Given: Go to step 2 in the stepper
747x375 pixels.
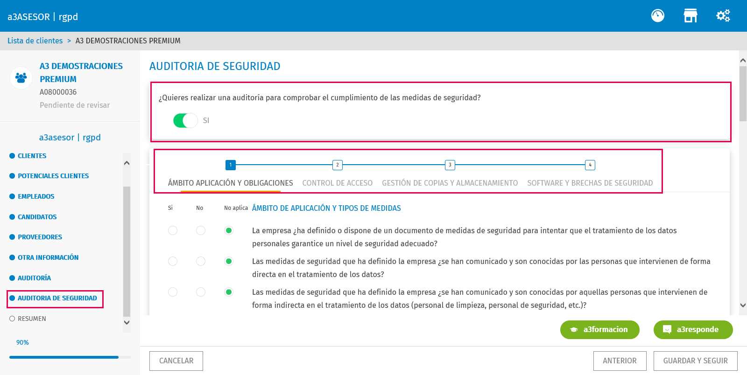Looking at the screenshot, I should [x=338, y=165].
